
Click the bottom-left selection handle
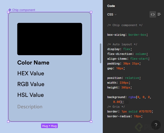pyautogui.click(x=8, y=122)
